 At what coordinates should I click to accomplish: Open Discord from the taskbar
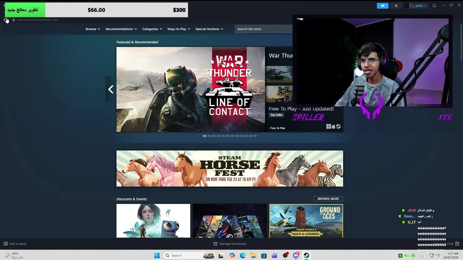coord(296,255)
